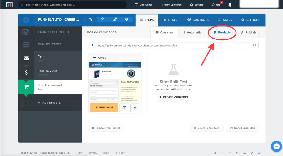Open the Products sub-tab
The width and height of the screenshot is (283, 156).
[222, 32]
